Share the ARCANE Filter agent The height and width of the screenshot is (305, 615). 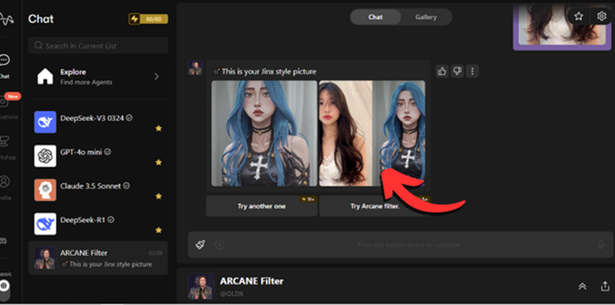pos(605,286)
